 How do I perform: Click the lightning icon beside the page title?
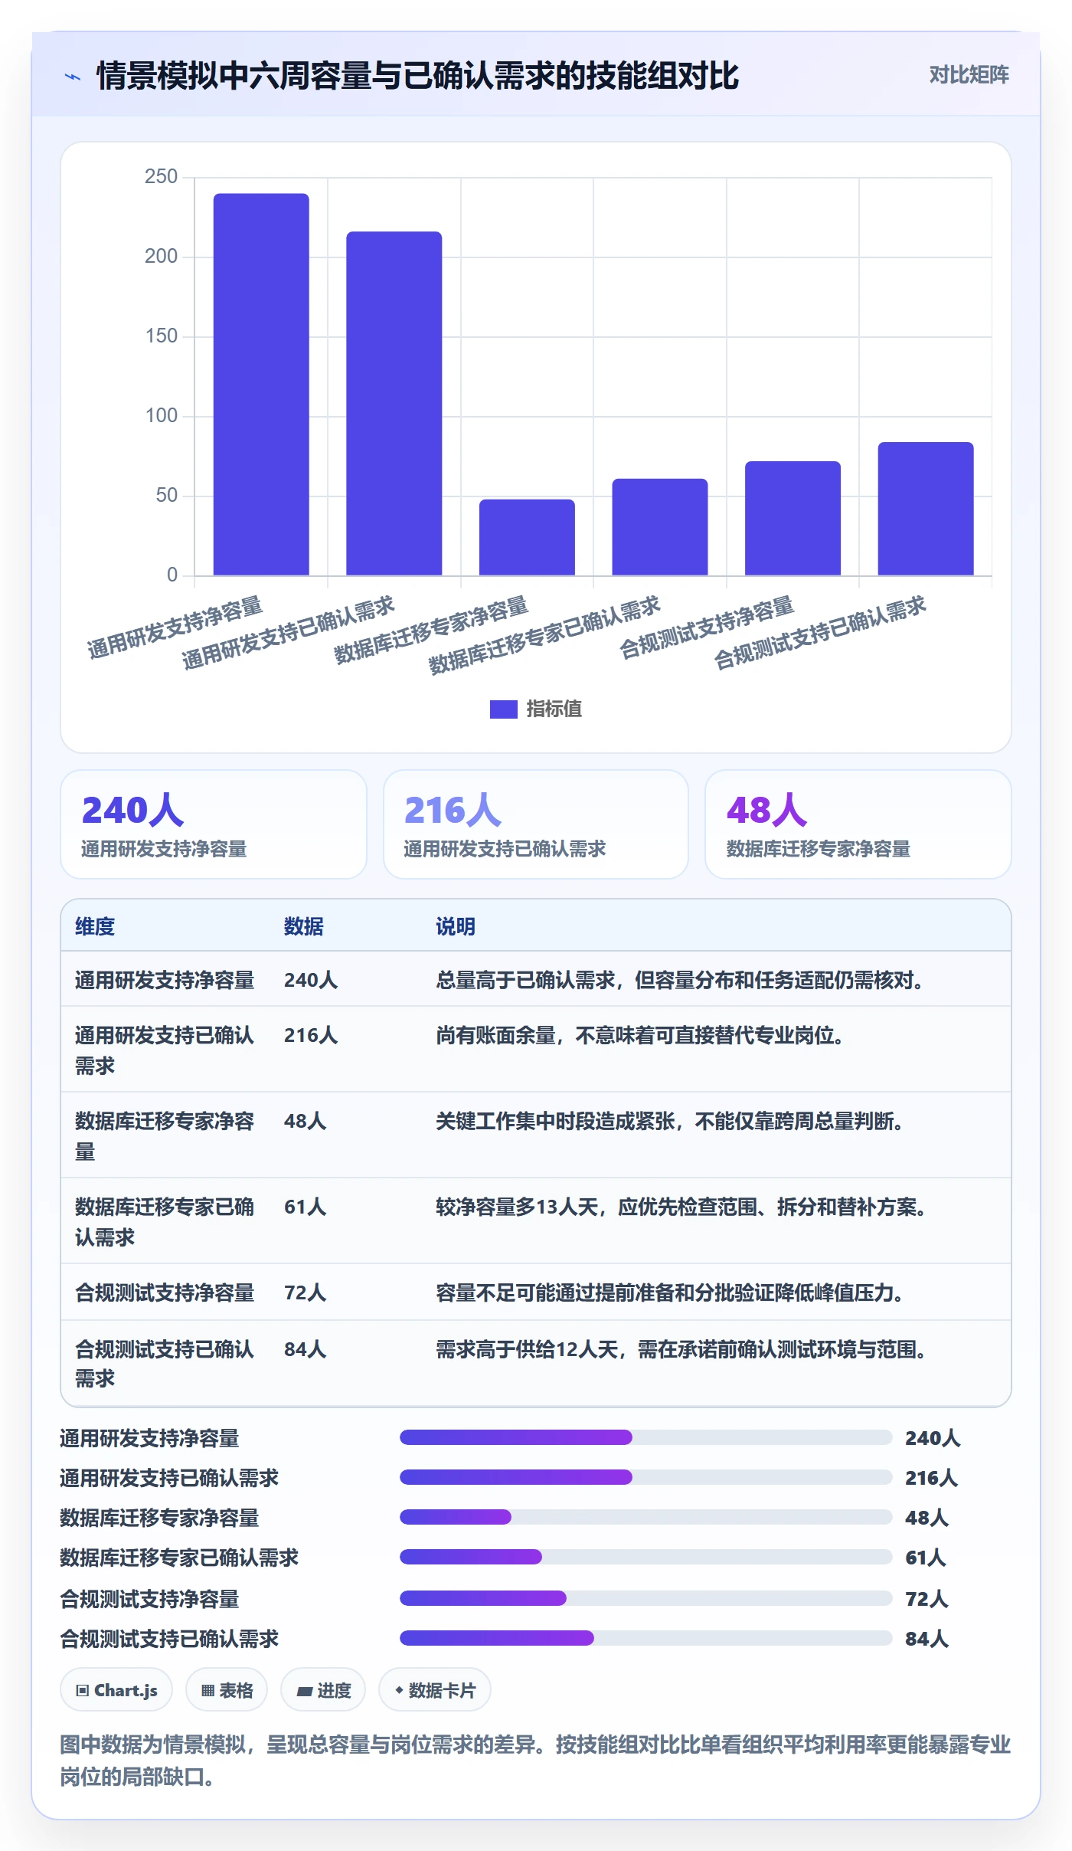[x=73, y=77]
